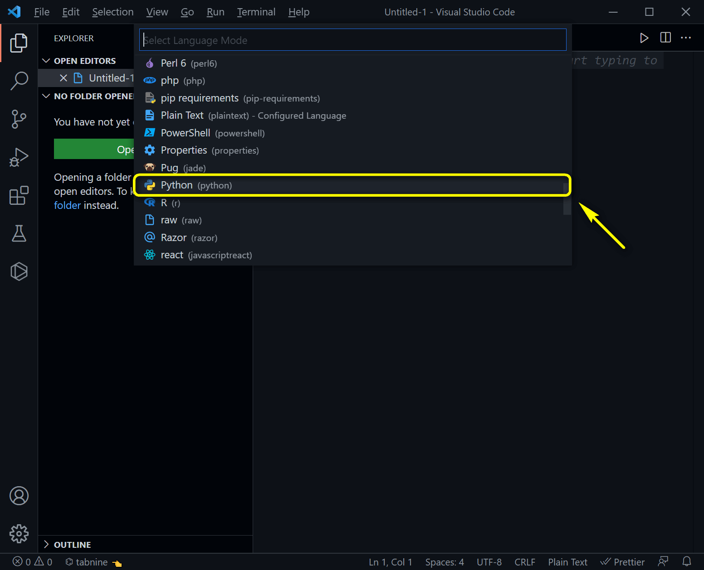
Task: Select php language mode
Action: pyautogui.click(x=352, y=81)
